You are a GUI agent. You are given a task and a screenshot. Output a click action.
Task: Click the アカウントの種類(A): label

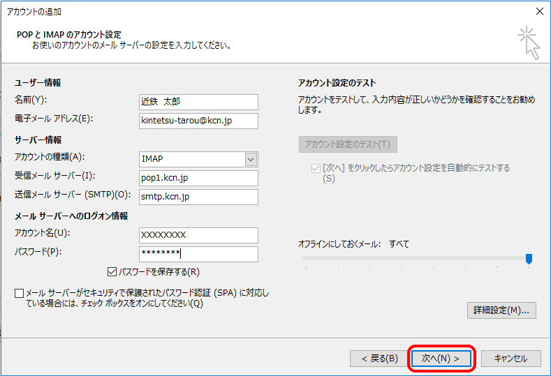click(50, 156)
